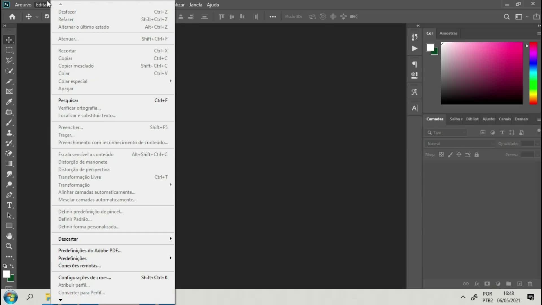The height and width of the screenshot is (305, 542).
Task: Select the Eyedropper tool
Action: [x=9, y=102]
